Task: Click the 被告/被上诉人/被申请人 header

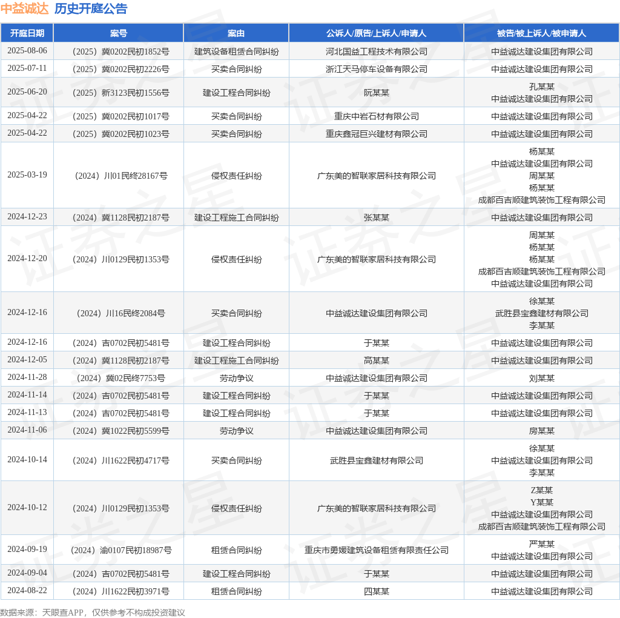Action: tap(541, 33)
